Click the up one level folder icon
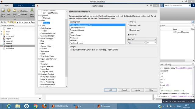The height and width of the screenshot is (109, 195). point(8,22)
